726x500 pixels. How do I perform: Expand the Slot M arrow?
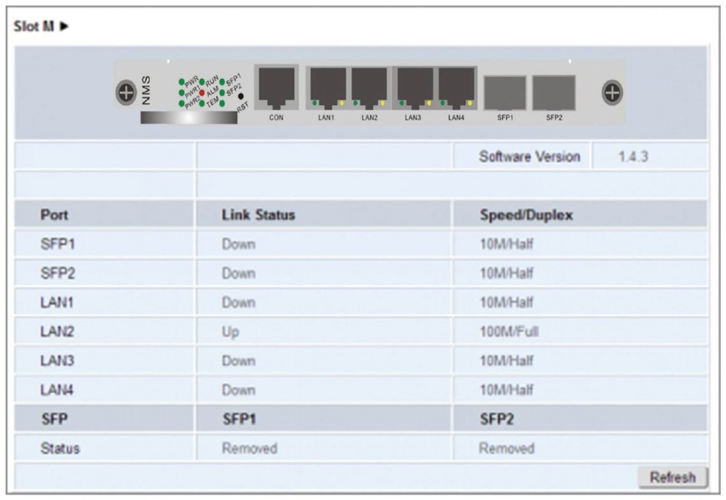pyautogui.click(x=64, y=27)
